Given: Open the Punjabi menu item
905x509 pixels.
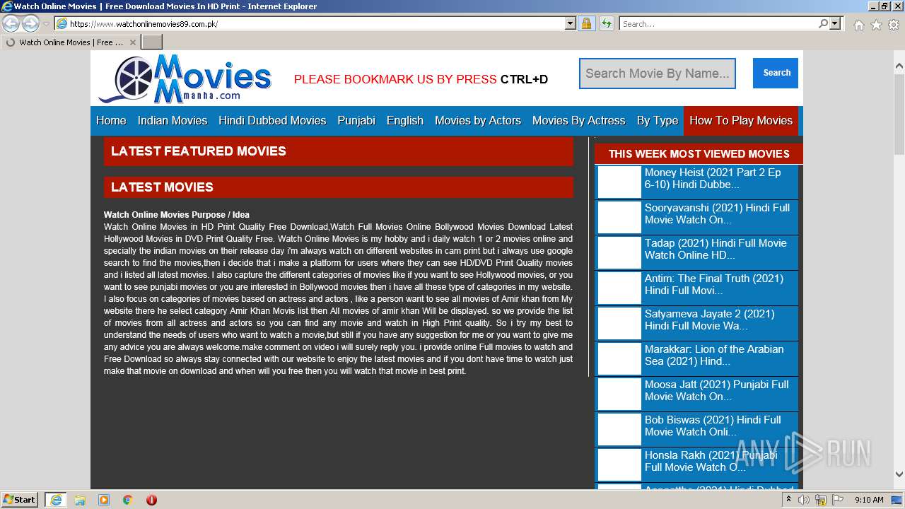Looking at the screenshot, I should point(356,120).
